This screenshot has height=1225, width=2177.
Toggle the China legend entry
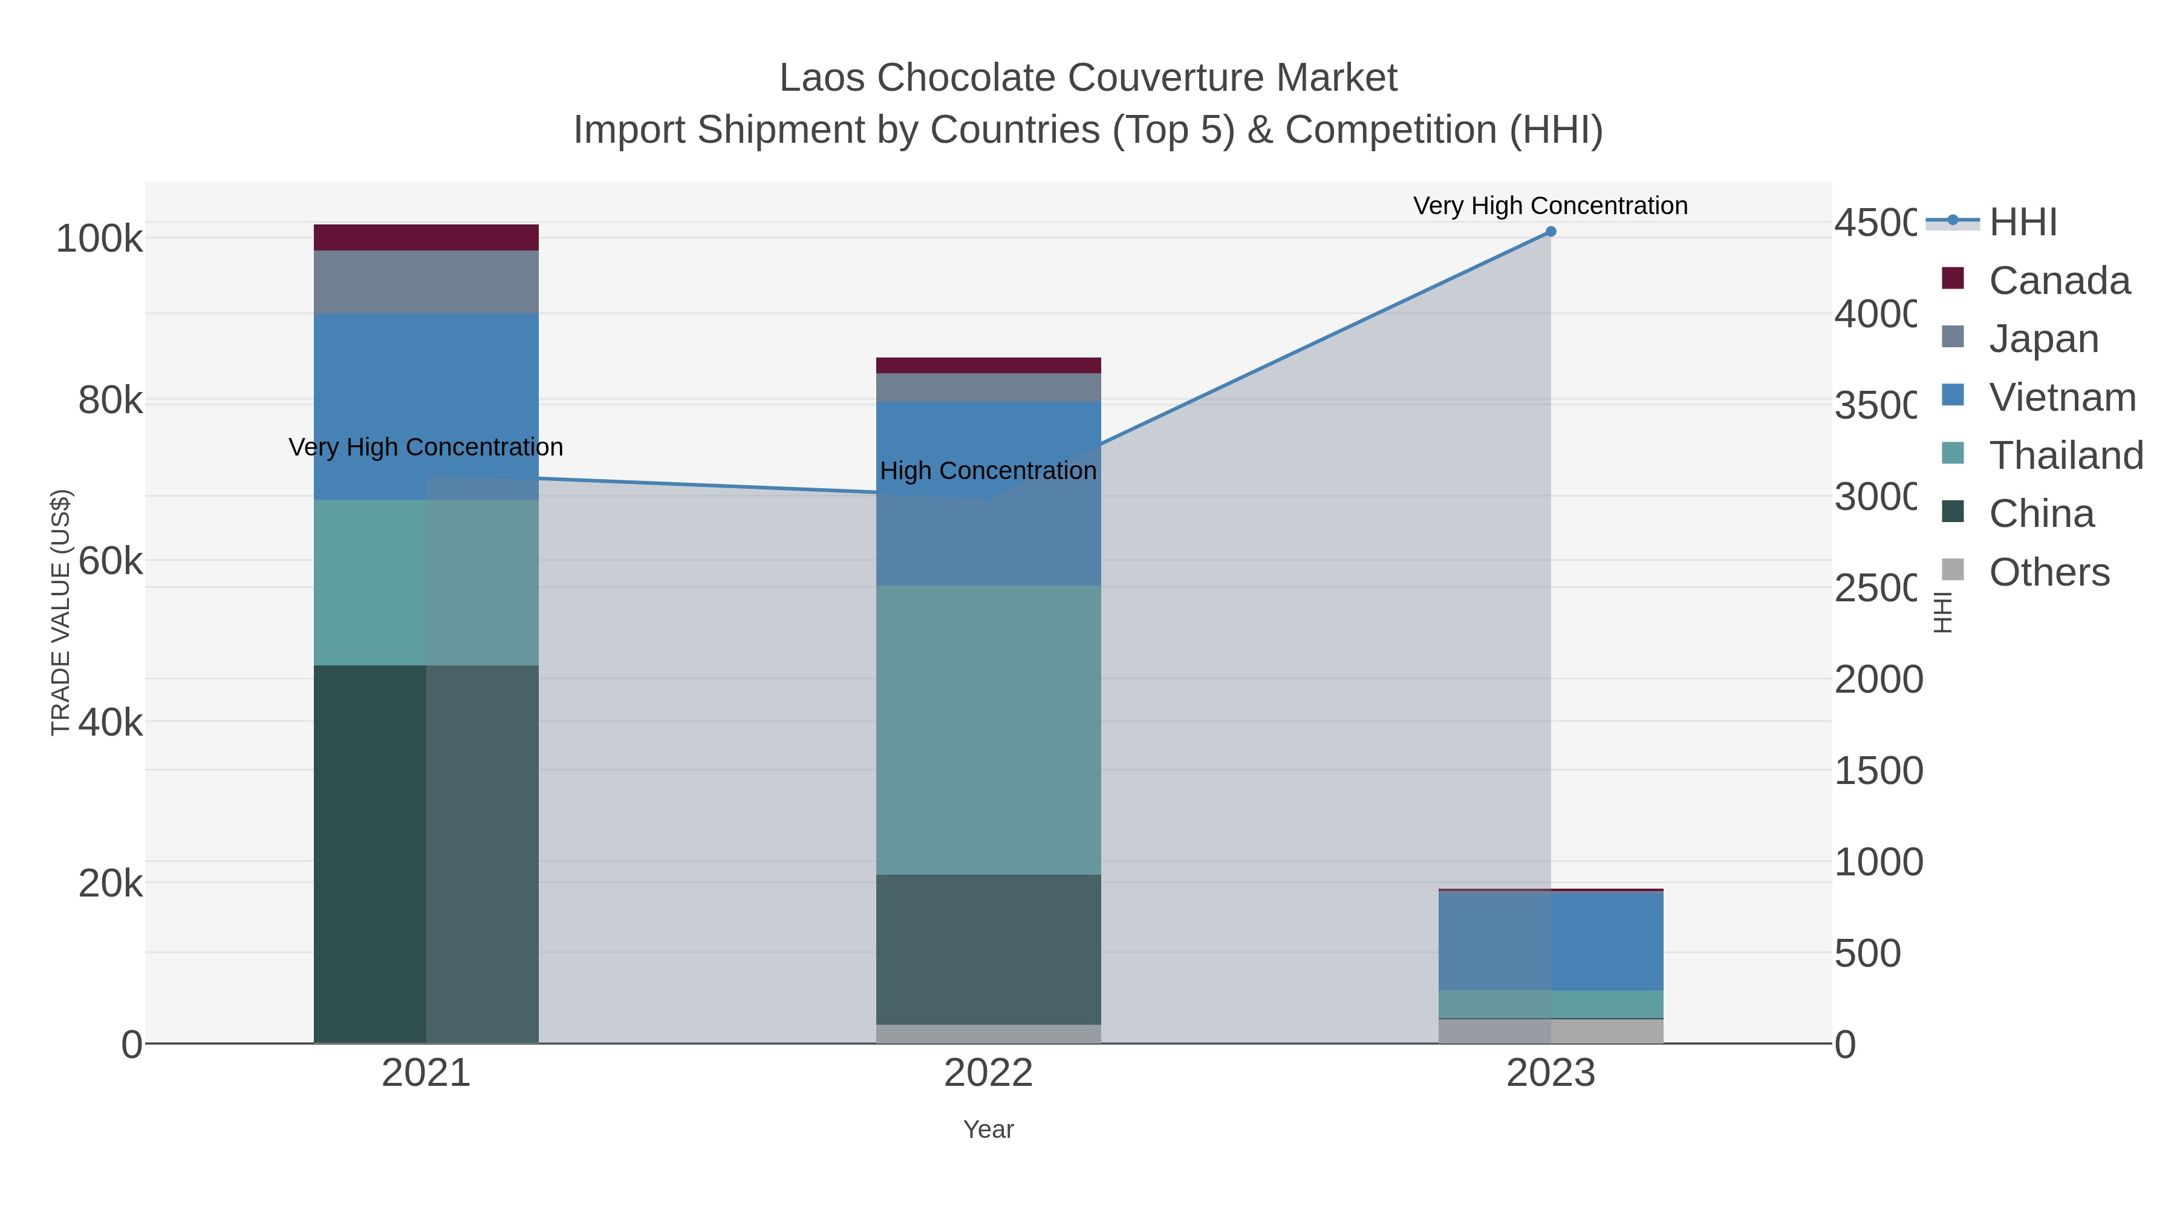coord(2018,514)
